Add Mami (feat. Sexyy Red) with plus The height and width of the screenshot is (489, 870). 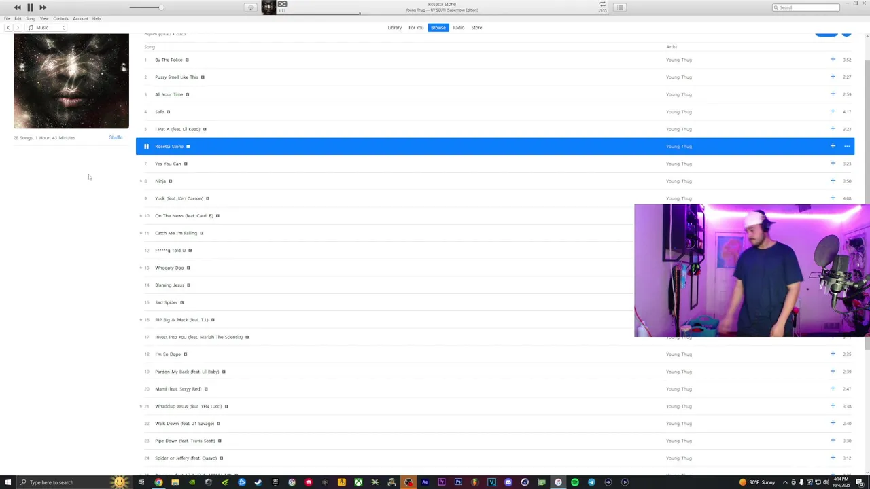[x=833, y=388]
